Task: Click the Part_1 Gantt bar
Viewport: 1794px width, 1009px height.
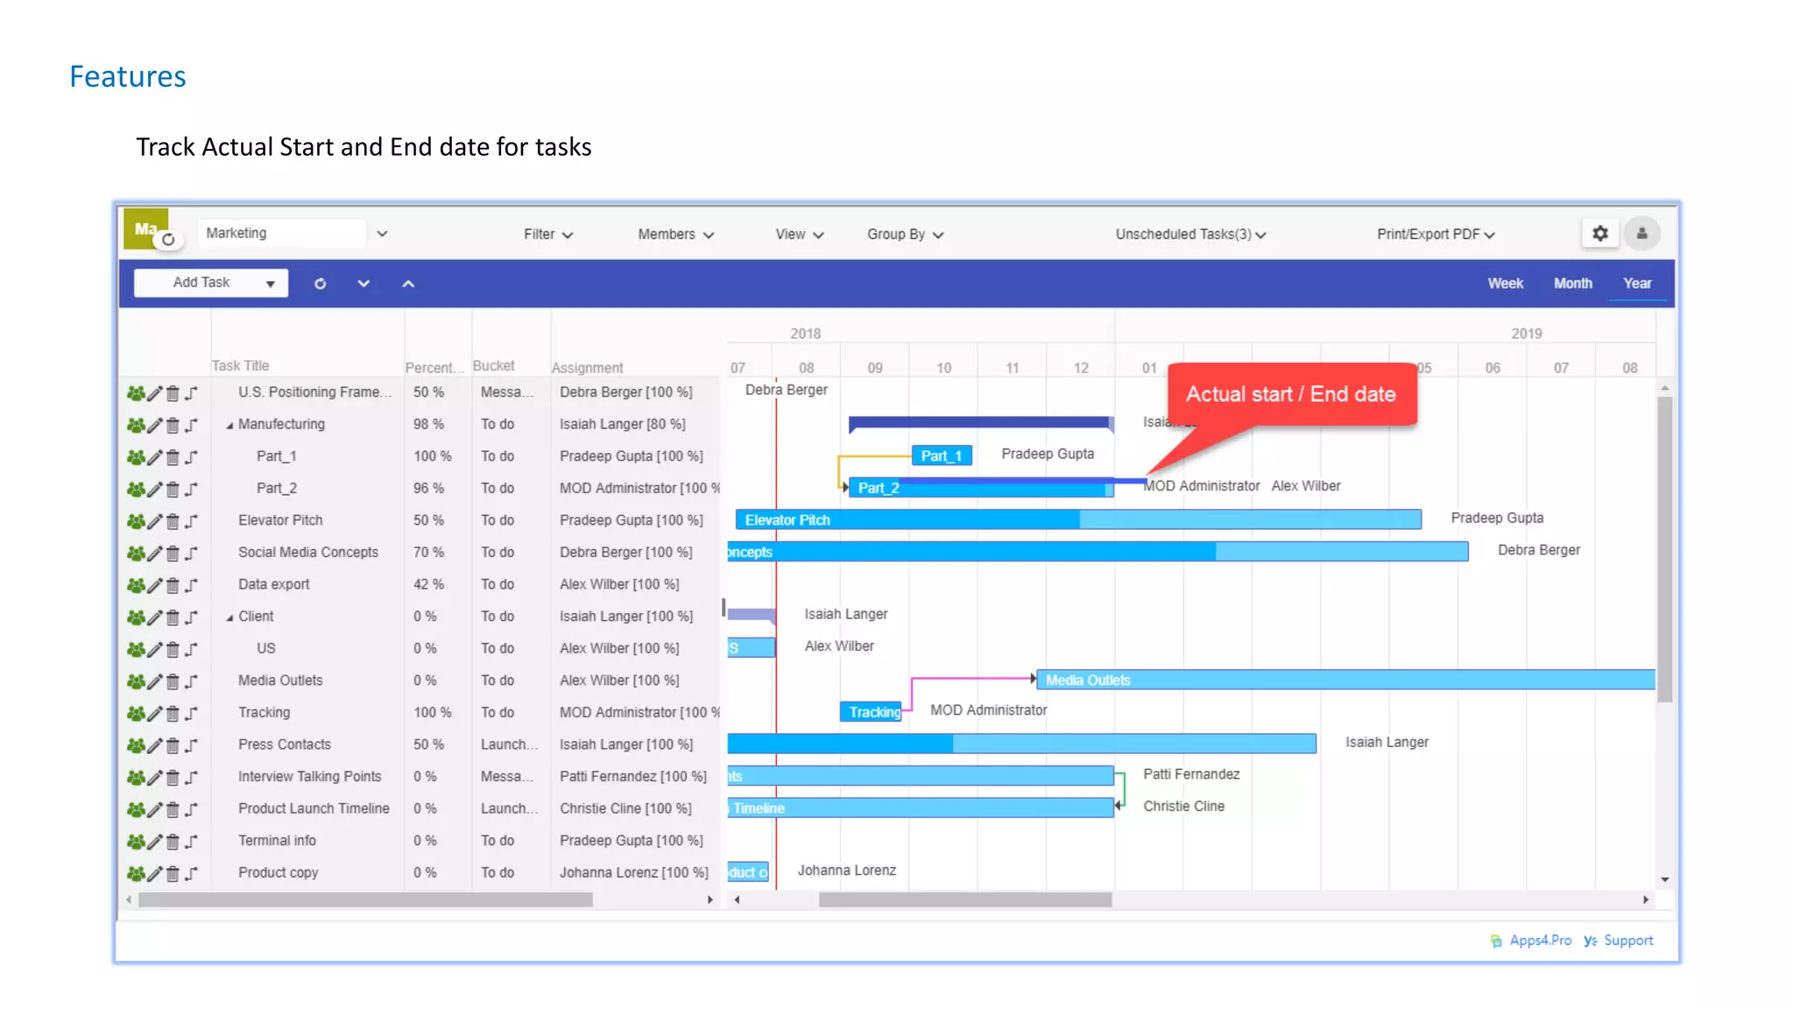Action: (942, 456)
